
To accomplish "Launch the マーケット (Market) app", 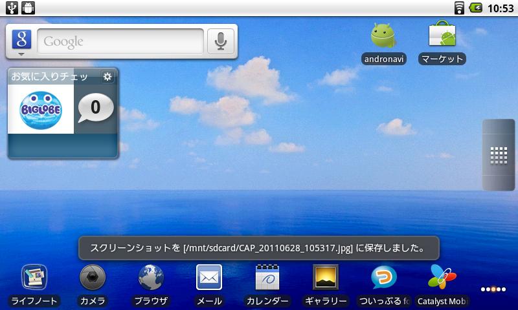I will click(442, 43).
